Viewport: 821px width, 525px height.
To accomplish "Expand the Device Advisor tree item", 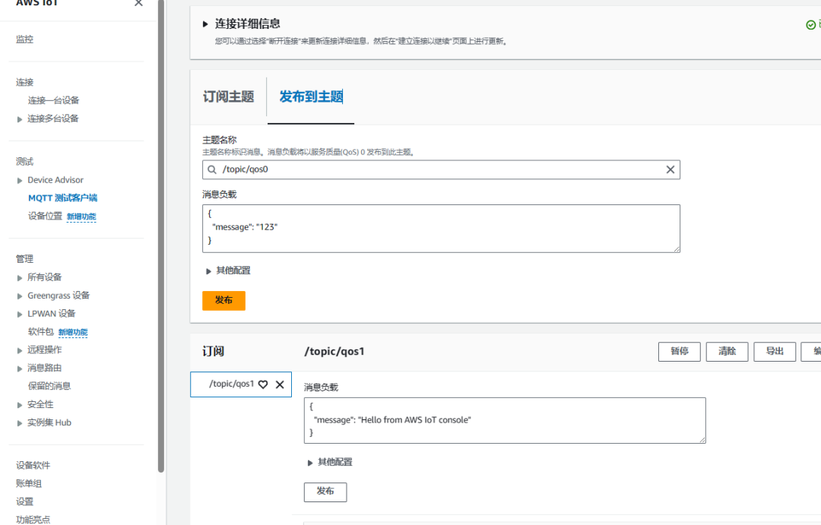I will [x=20, y=180].
